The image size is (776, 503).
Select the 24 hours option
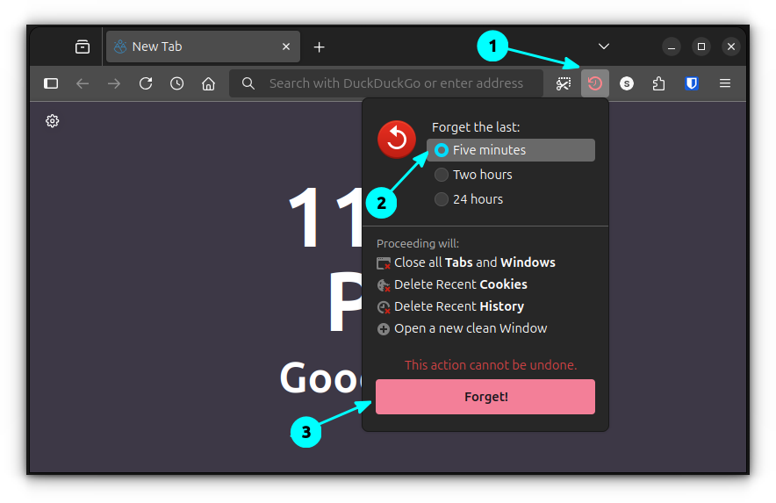(442, 199)
